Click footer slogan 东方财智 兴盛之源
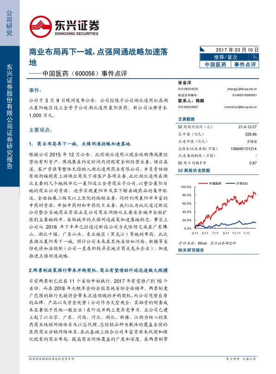276x374 pixels. (x=241, y=359)
